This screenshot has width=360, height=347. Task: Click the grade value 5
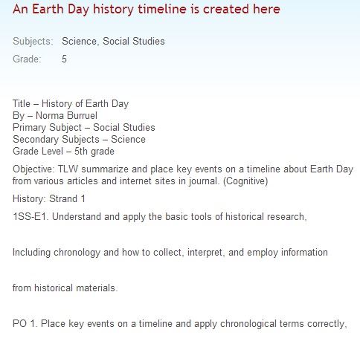(64, 59)
